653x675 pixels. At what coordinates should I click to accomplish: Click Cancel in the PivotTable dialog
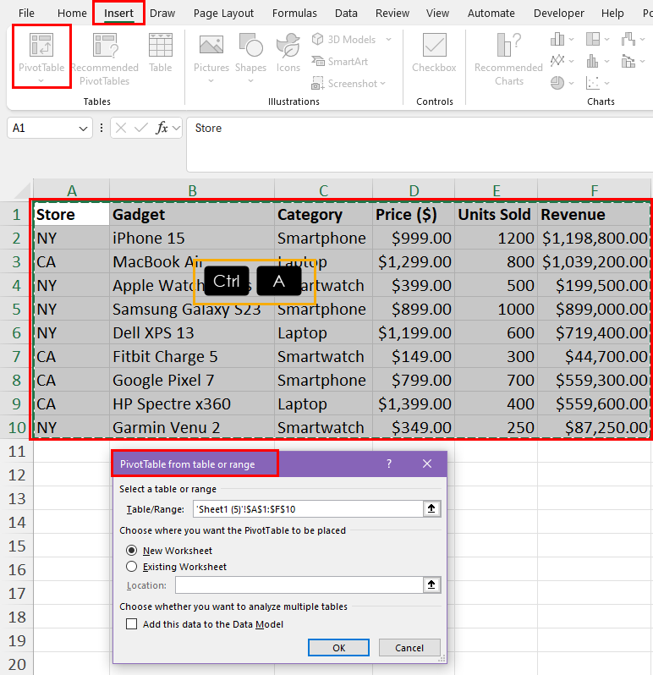click(409, 647)
